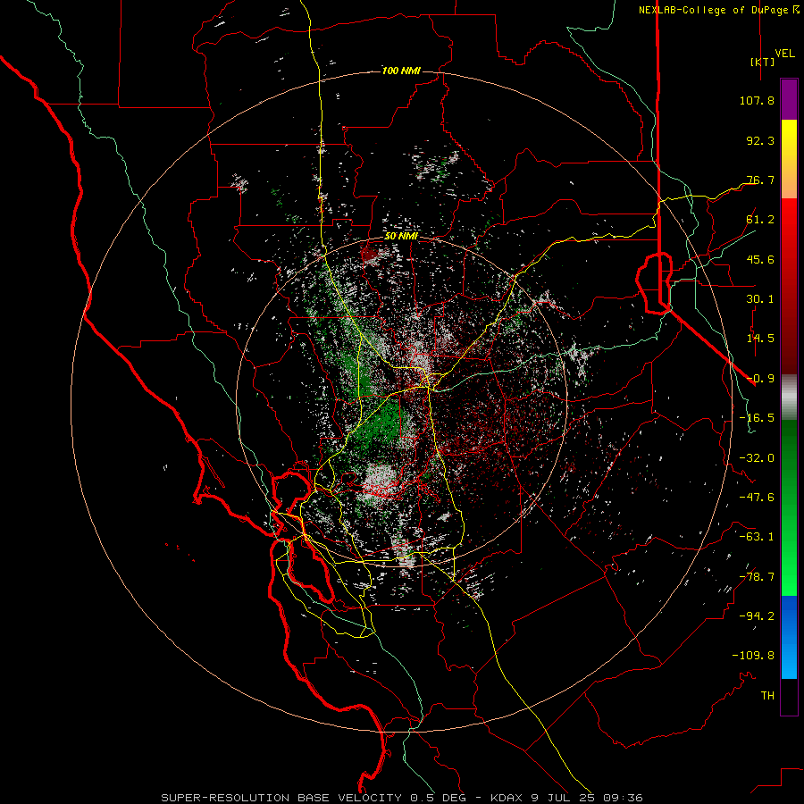Click the 45.6 velocity scale value
Viewport: 804px width, 804px height.
tap(760, 259)
